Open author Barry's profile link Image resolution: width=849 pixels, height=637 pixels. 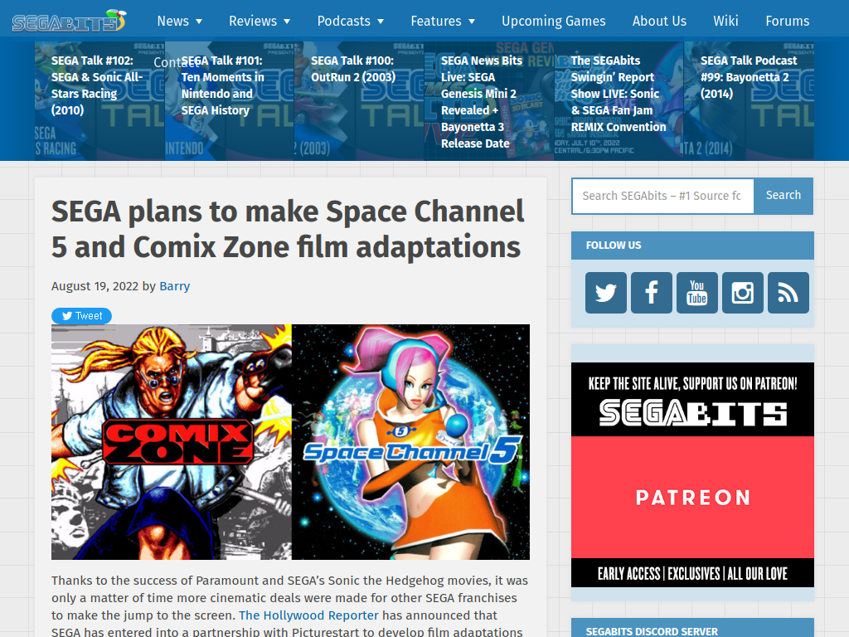174,286
